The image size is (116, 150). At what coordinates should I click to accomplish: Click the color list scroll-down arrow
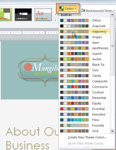click(x=112, y=131)
